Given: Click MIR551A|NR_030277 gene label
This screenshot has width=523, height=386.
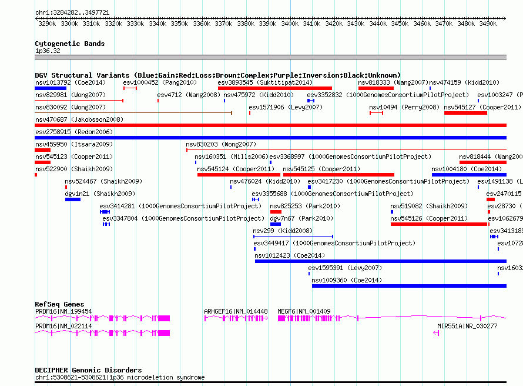Looking at the screenshot, I should tap(467, 326).
